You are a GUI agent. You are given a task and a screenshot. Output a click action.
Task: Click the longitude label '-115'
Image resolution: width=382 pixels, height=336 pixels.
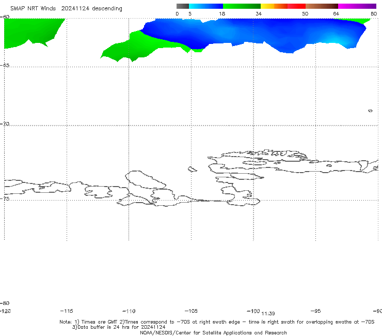click(x=67, y=311)
